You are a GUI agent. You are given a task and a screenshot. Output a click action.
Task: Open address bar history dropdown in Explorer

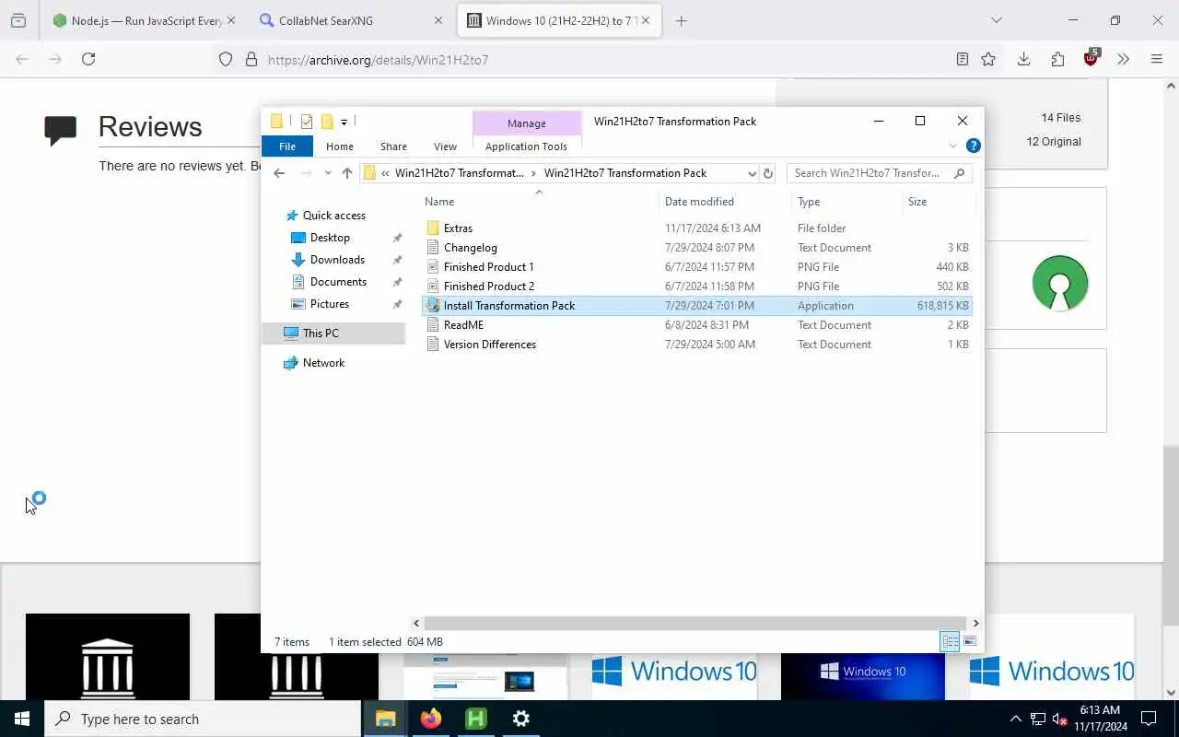click(x=752, y=173)
